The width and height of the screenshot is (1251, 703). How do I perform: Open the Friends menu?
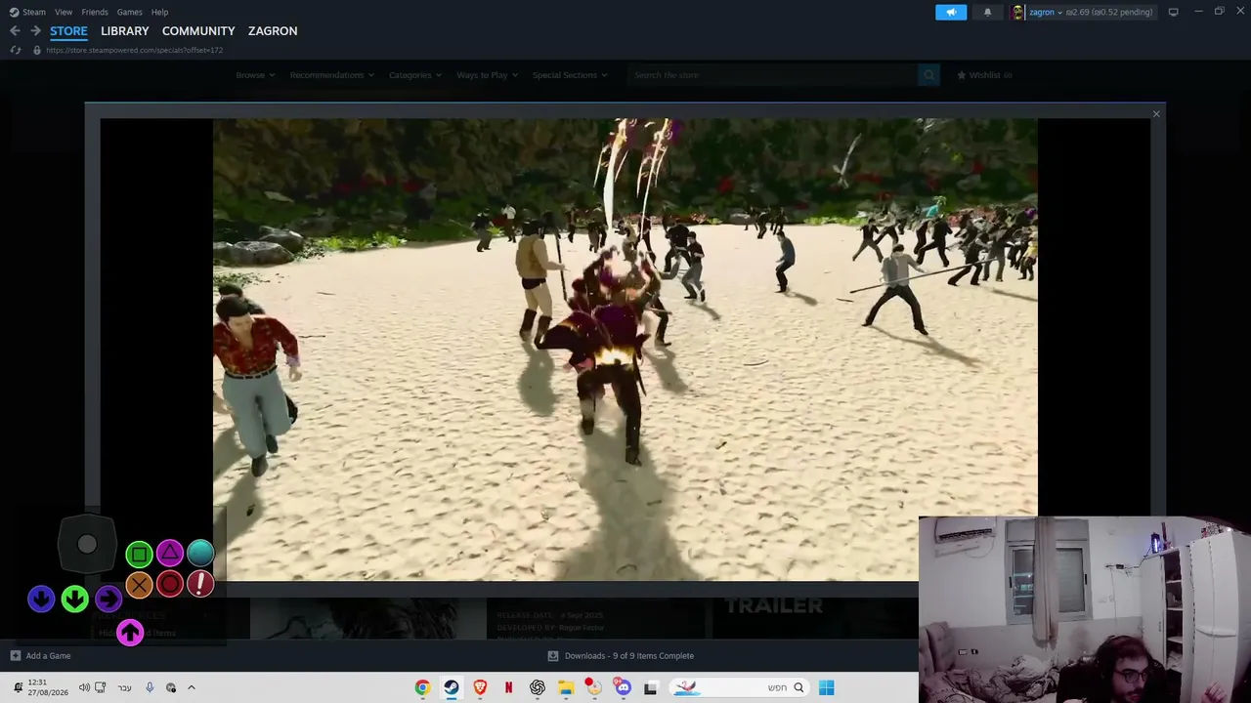(x=95, y=12)
